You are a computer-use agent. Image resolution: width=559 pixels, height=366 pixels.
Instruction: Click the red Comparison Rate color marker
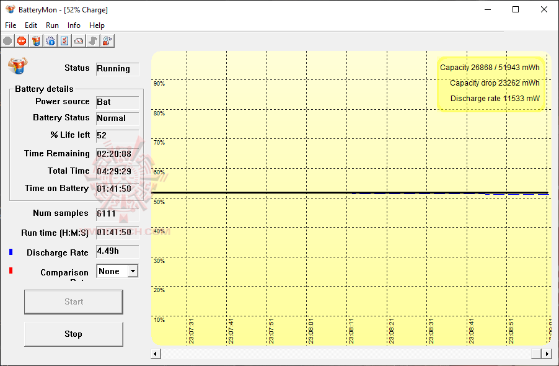pos(11,270)
